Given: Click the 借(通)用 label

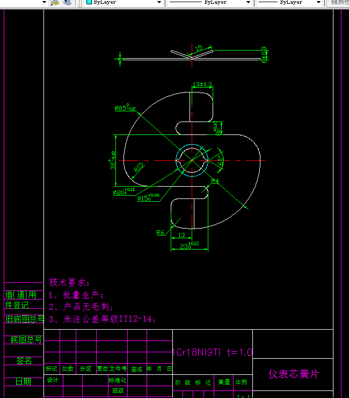Looking at the screenshot, I should coord(21,295).
